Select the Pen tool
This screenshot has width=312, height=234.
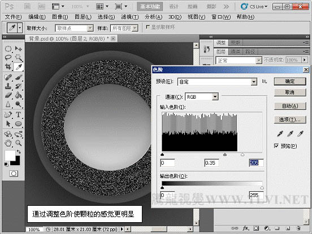[x=8, y=114]
